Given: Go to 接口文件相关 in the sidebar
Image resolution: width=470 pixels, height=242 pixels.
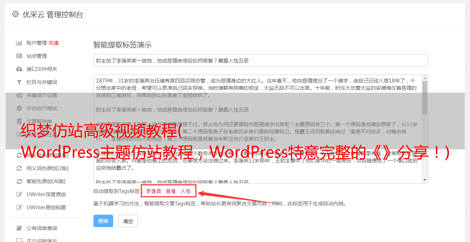Looking at the screenshot, I should [x=42, y=69].
